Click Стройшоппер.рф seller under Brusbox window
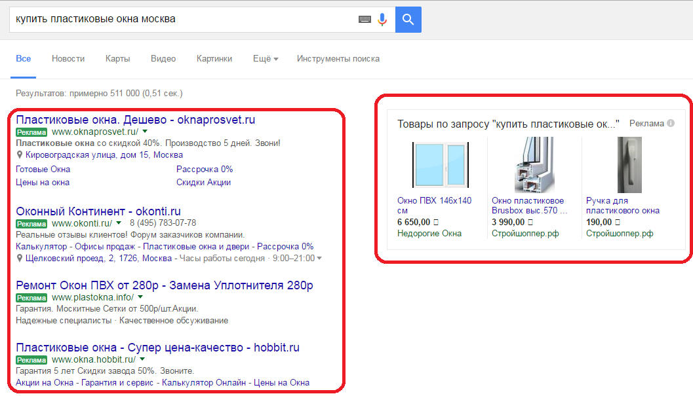The height and width of the screenshot is (396, 693). tap(526, 234)
